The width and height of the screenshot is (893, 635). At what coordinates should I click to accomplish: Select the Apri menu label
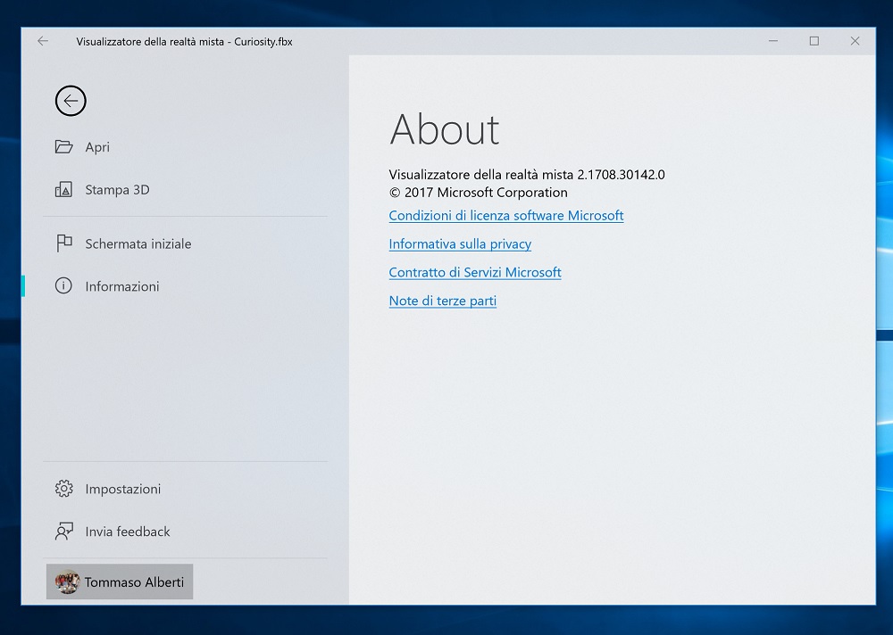click(97, 147)
